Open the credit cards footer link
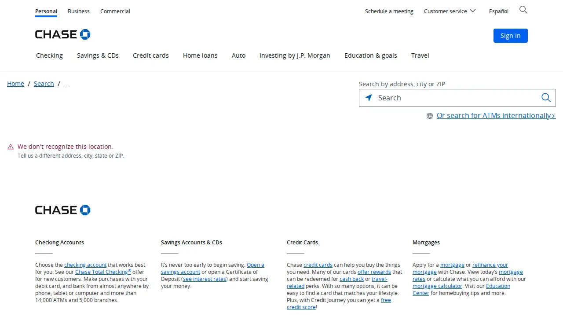 click(x=318, y=265)
